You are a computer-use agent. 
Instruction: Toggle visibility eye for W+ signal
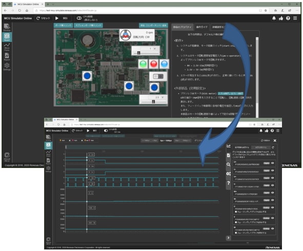pos(272,193)
